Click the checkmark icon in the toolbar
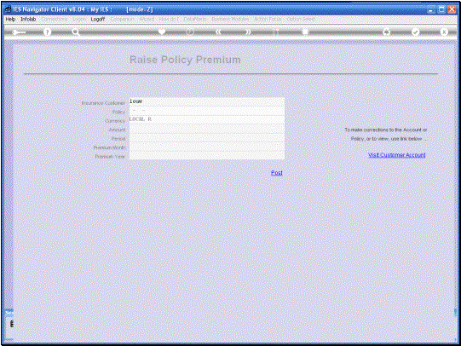Viewport: 461px width, 346px height. click(x=415, y=32)
